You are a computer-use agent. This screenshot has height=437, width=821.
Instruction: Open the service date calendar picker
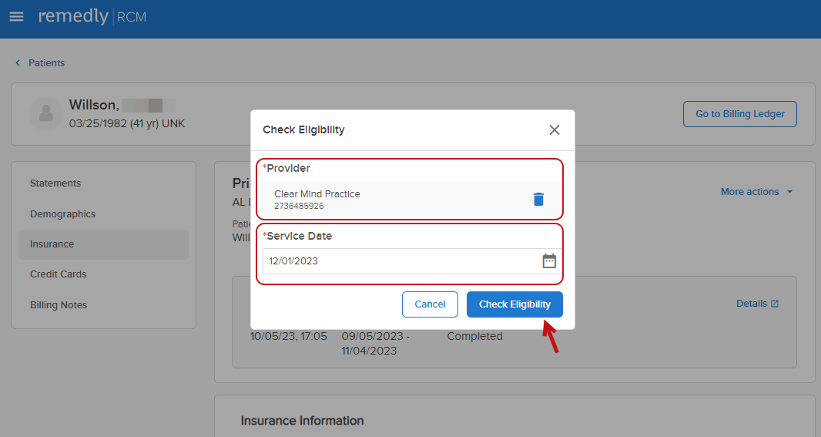(x=548, y=261)
